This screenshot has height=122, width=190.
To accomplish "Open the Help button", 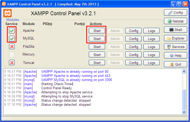I will pos(176,55).
